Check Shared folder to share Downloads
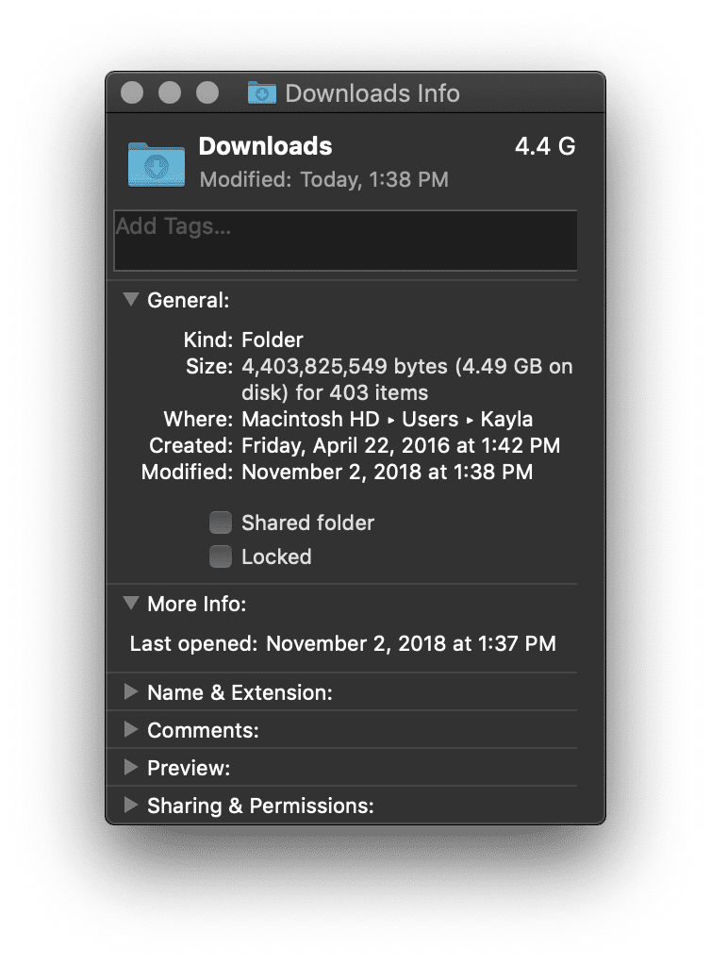The width and height of the screenshot is (711, 964). point(220,522)
